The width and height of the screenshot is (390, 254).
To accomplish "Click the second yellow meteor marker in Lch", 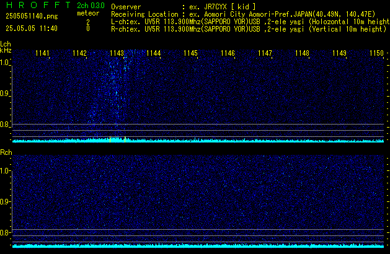I will click(x=125, y=139).
